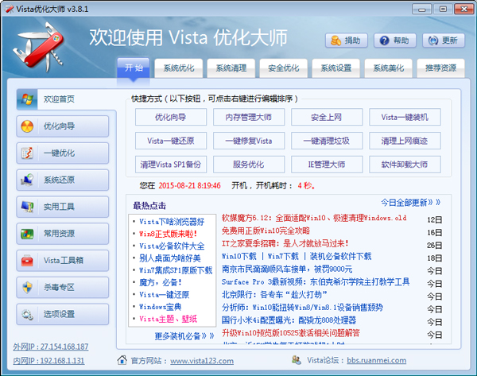
Task: Click the 一键优化 checklist icon
Action: point(27,153)
